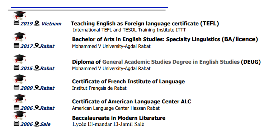Click the blue horizontal divider line
This screenshot has width=264, height=132.
(89, 7)
